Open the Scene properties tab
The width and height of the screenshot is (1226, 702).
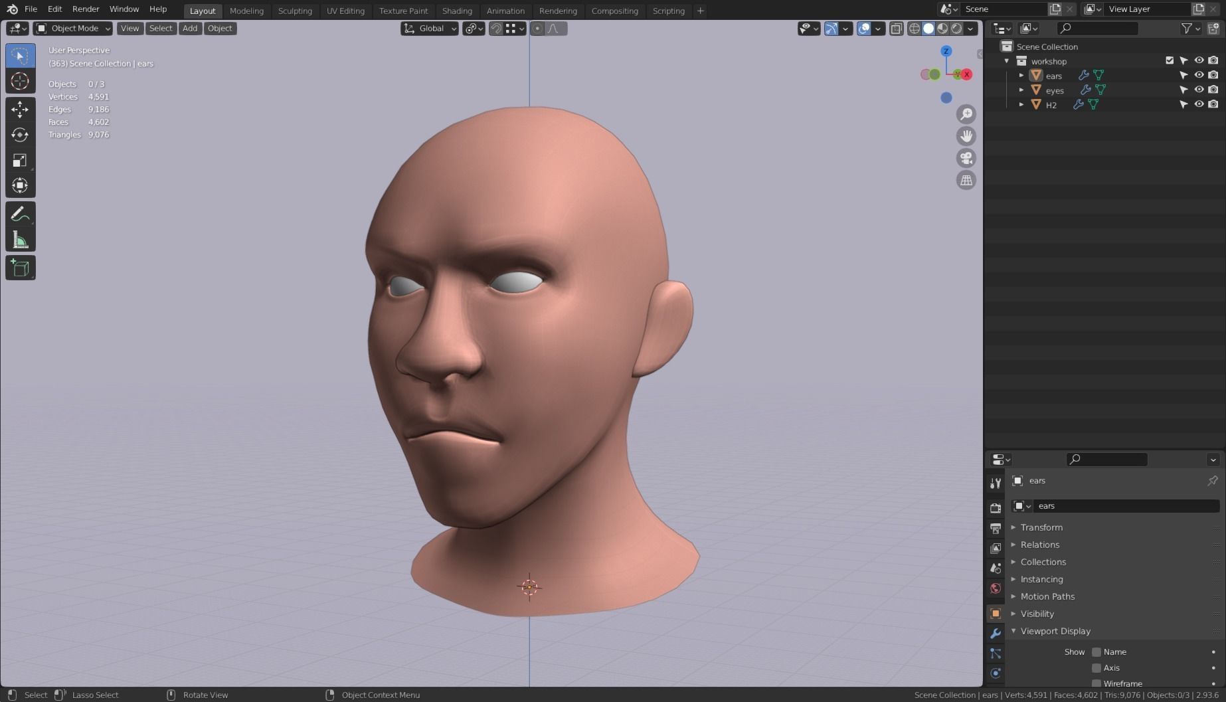(995, 568)
